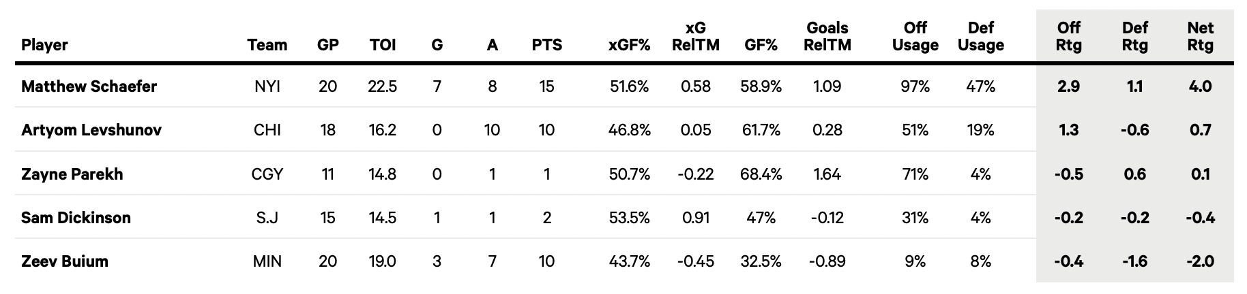Click the Def Rtg column header
This screenshot has width=1247, height=294.
tap(1134, 37)
